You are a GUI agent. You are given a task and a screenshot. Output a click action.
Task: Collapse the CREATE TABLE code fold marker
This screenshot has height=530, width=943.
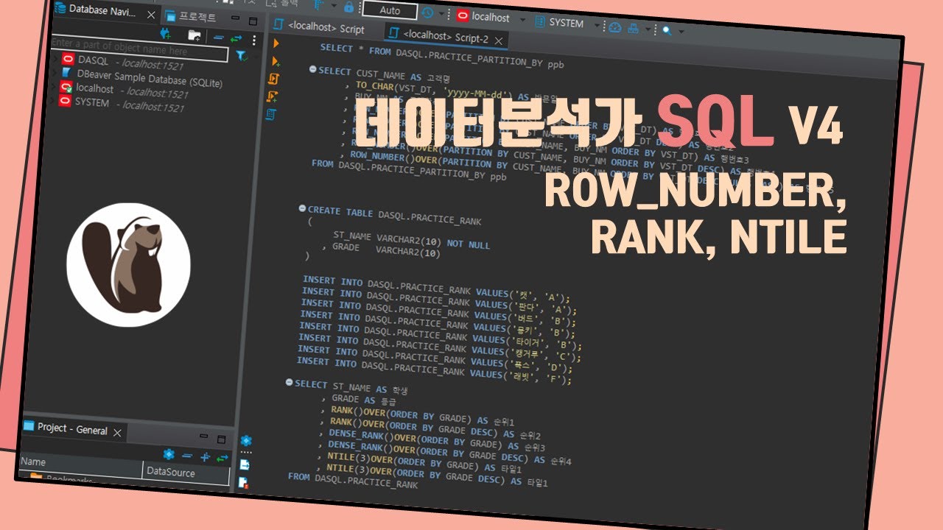pos(302,209)
